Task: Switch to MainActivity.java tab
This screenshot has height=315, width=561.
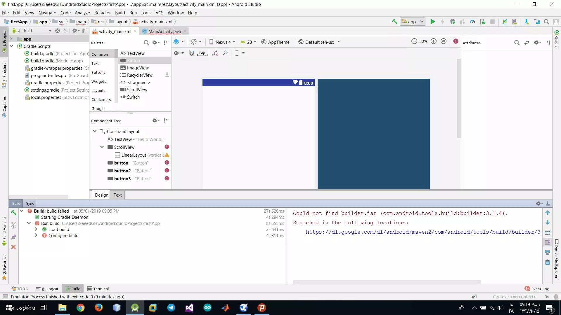Action: click(165, 31)
